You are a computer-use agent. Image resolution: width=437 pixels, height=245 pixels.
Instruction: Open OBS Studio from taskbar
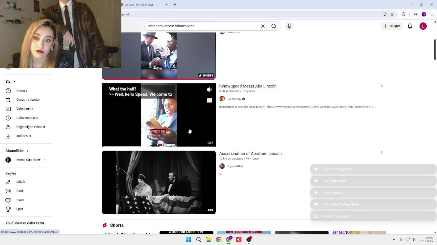tap(249, 240)
